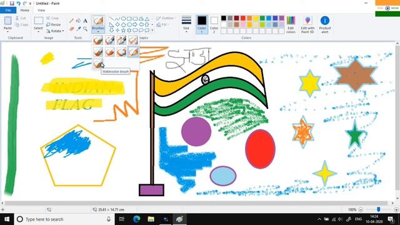Select the Cloud callout shape
This screenshot has width=400, height=225.
147,31
